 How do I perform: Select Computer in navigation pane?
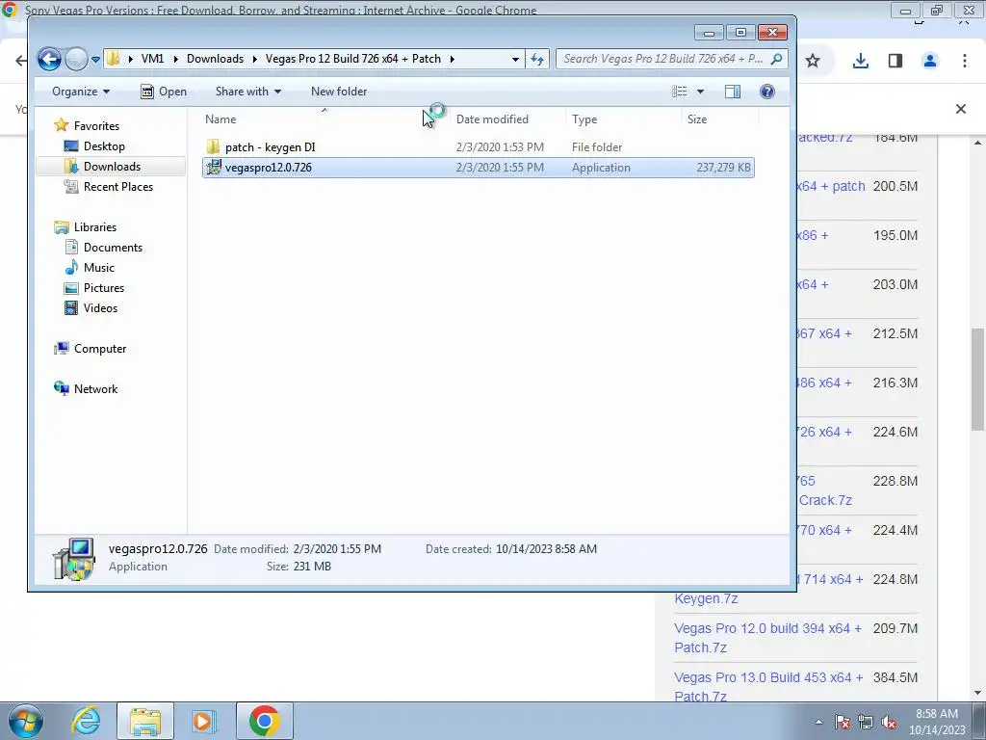(x=100, y=349)
